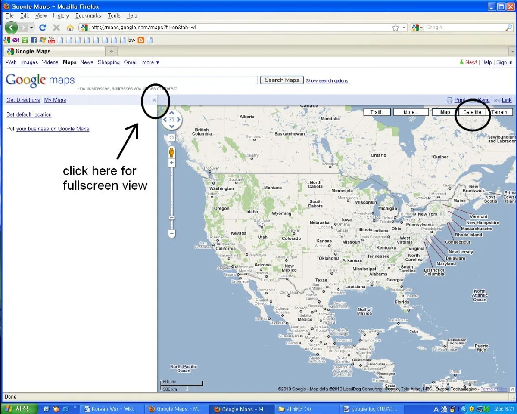This screenshot has height=414, width=517.
Task: Click the Firefox Google search input field
Action: (x=464, y=28)
